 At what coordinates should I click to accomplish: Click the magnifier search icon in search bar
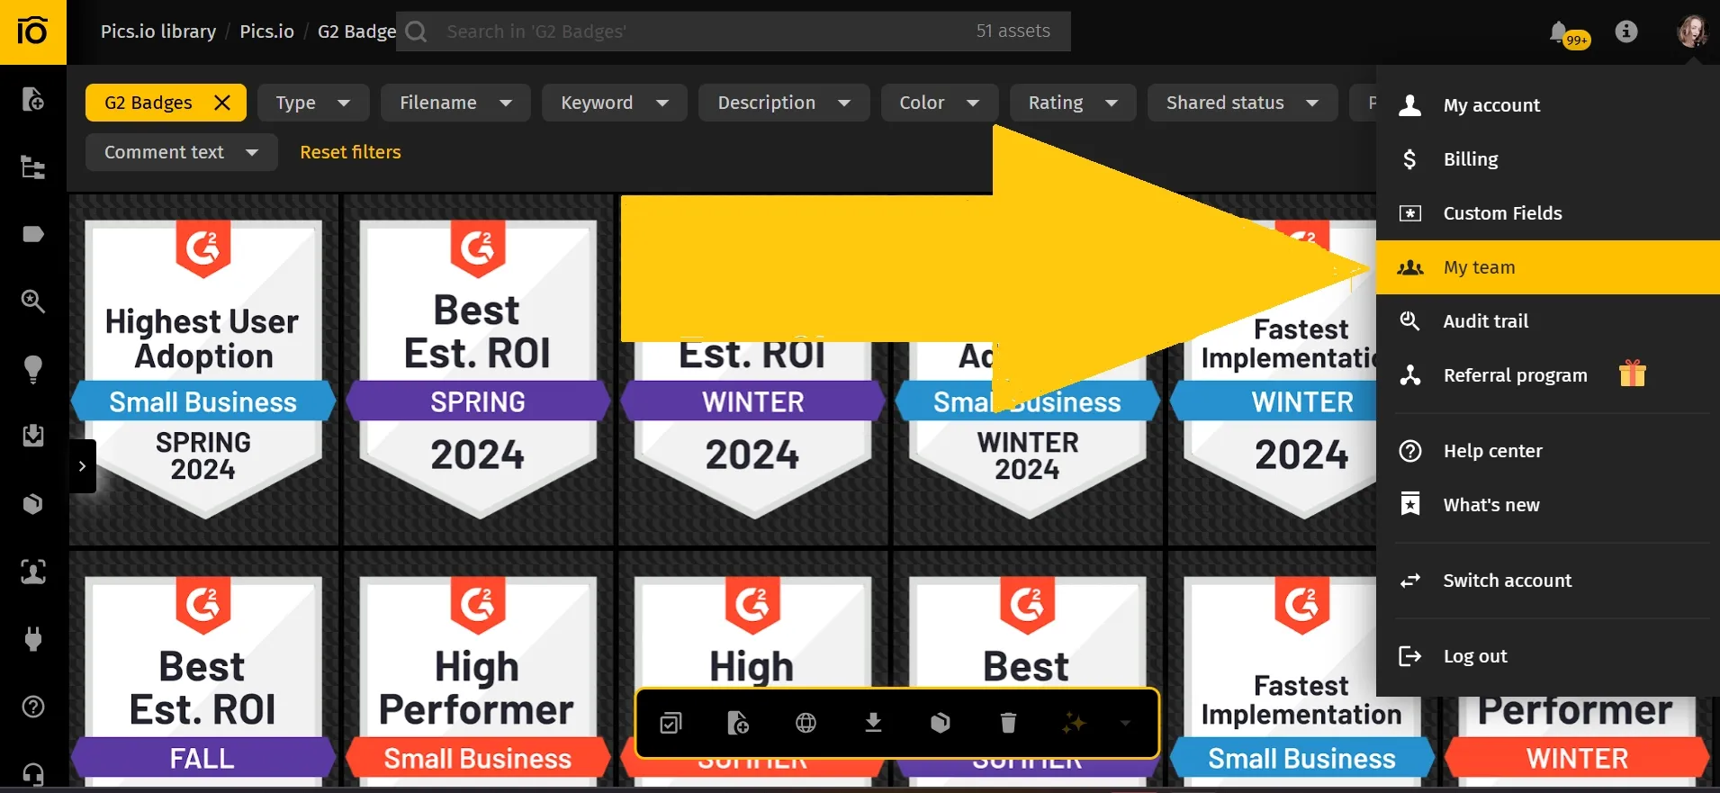[x=416, y=32]
